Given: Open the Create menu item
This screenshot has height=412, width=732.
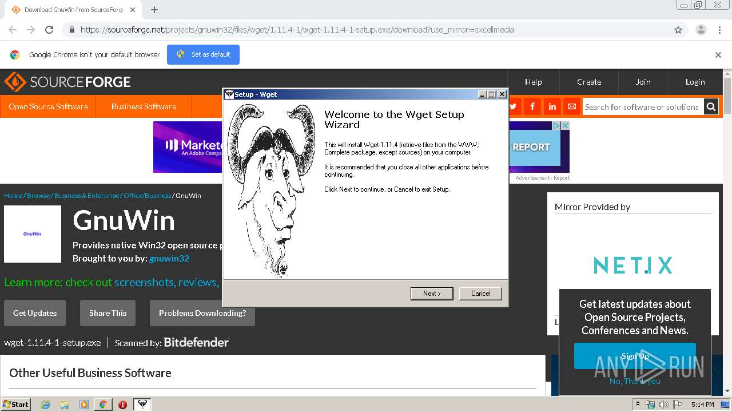Looking at the screenshot, I should (x=589, y=82).
